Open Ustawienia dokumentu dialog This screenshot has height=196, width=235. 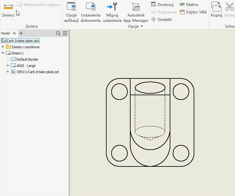click(x=90, y=12)
